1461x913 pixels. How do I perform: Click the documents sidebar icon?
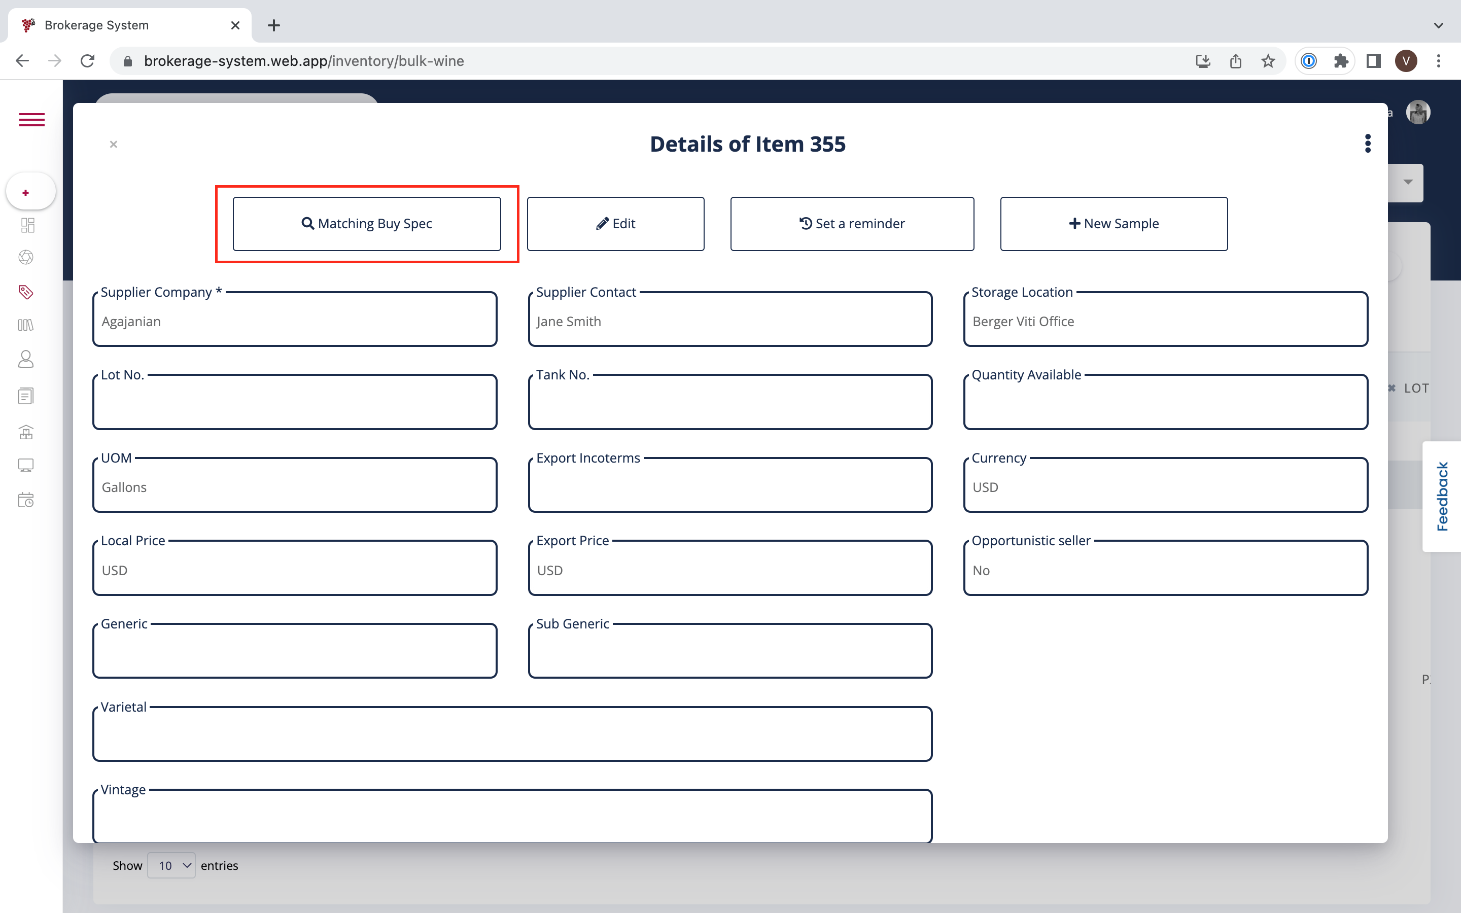tap(26, 396)
